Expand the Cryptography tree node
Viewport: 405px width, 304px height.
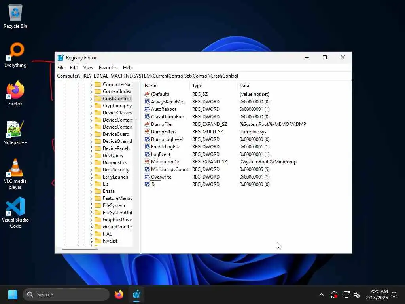coord(91,106)
